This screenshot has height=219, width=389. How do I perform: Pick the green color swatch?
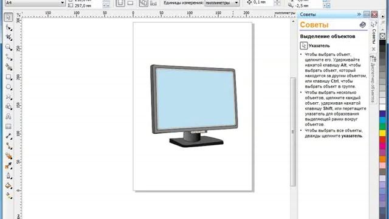pos(382,127)
